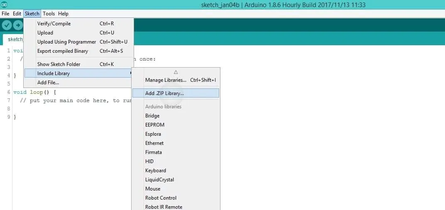The image size is (445, 210).
Task: Open the Tools menu
Action: 49,14
